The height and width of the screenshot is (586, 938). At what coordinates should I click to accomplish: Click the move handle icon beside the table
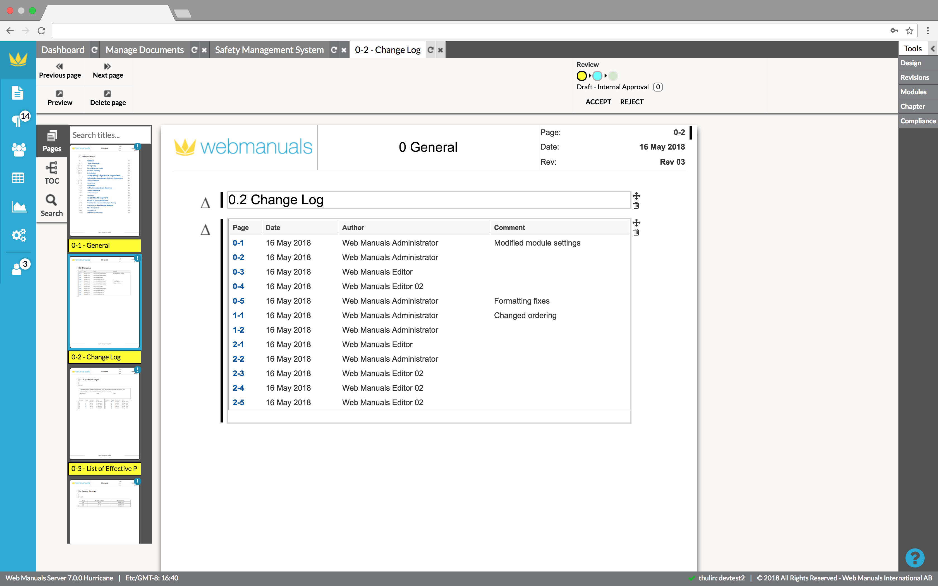[x=636, y=222]
